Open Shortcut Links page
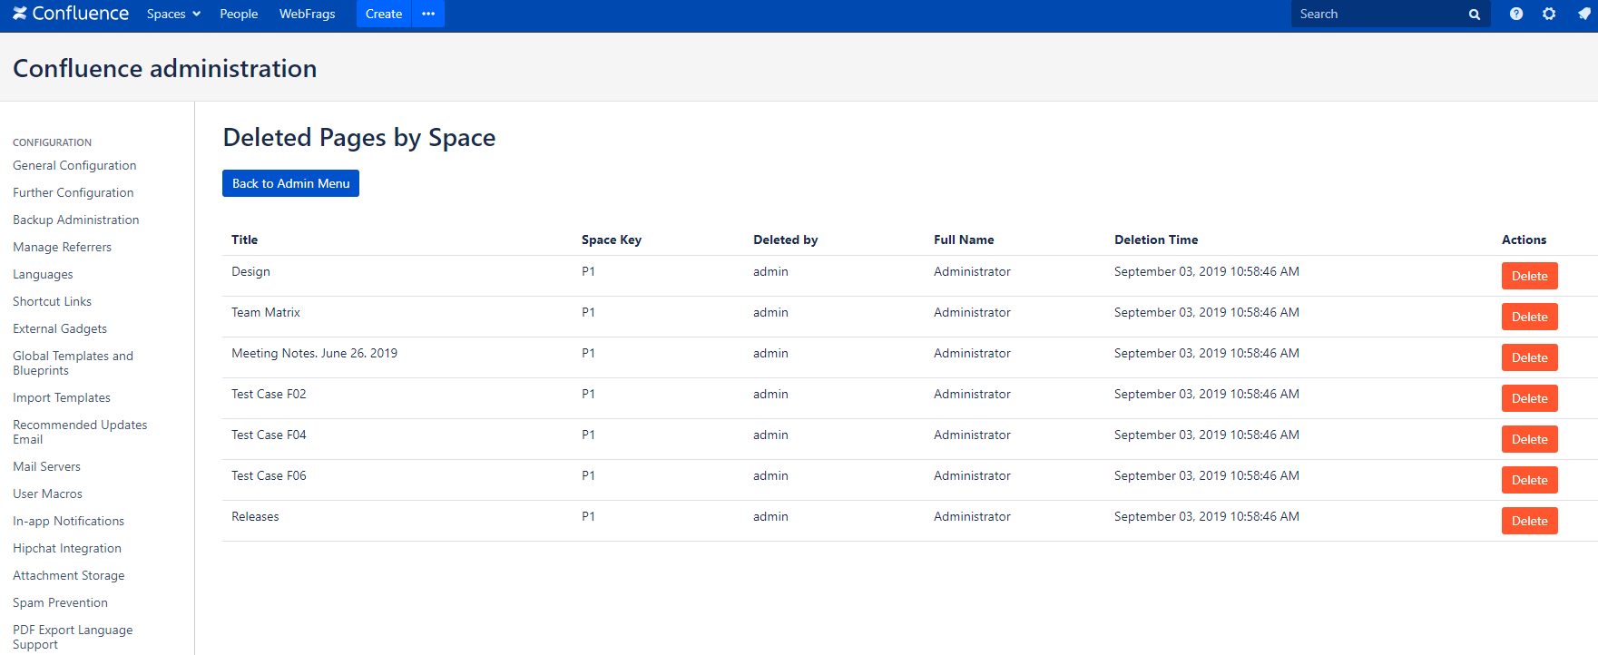Screen dimensions: 1598x655 point(52,301)
